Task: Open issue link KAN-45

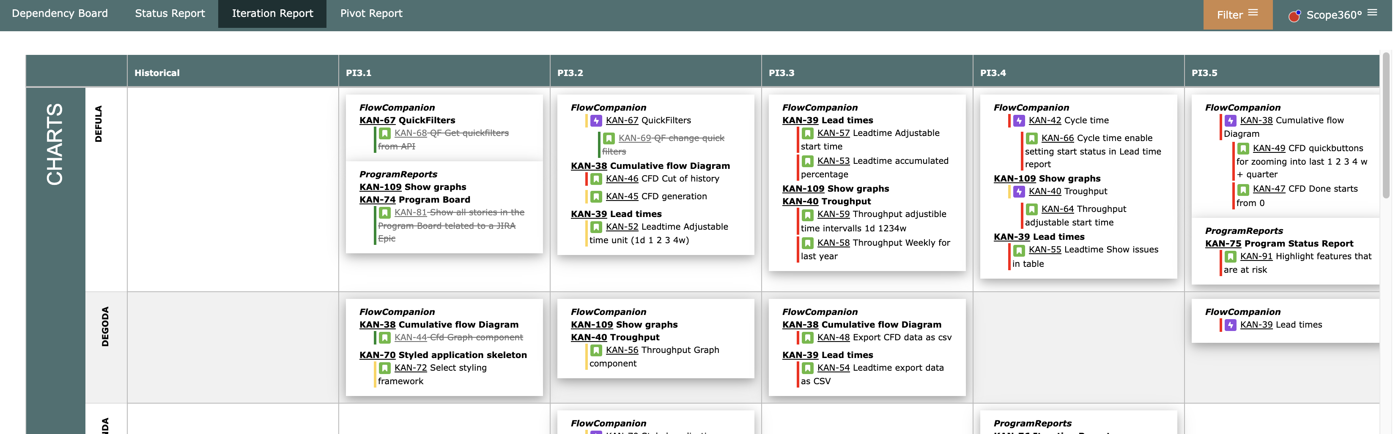Action: point(622,196)
